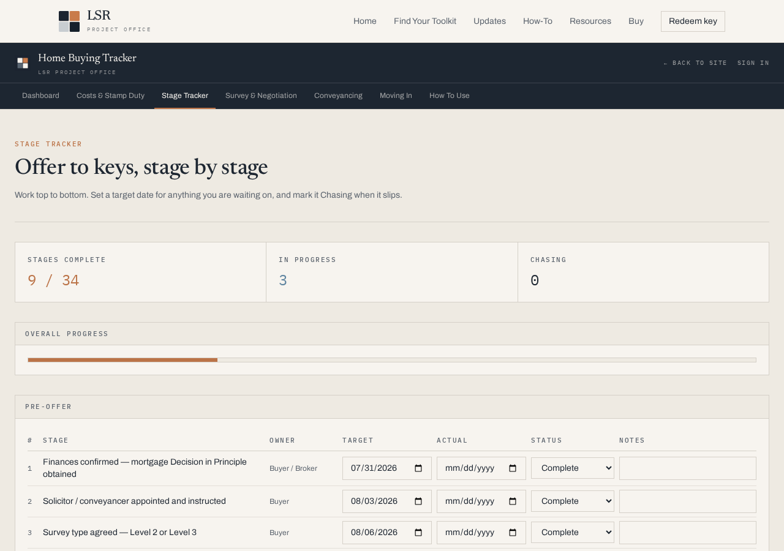Click the Redeem key button
This screenshot has height=551, width=784.
point(693,21)
